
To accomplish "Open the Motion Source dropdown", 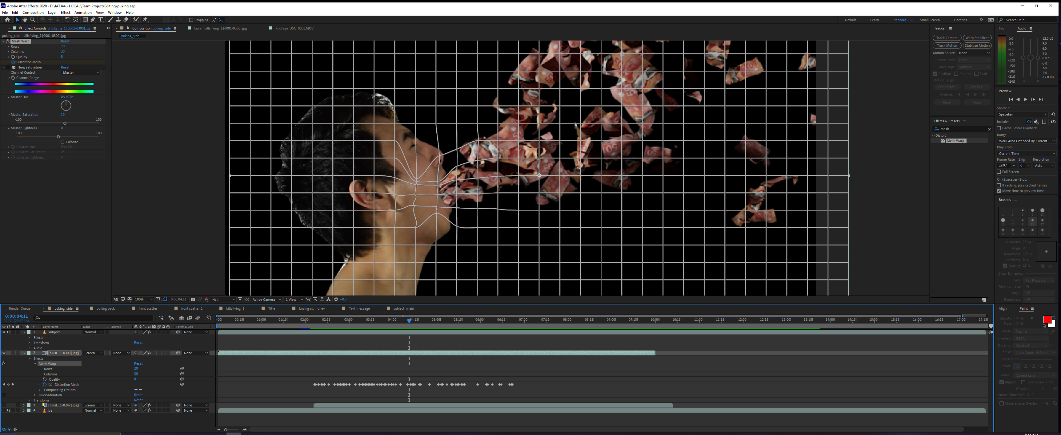I will coord(974,53).
